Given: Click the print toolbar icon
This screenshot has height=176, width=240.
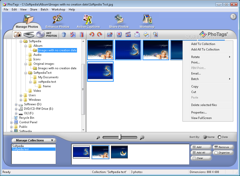Looking at the screenshot, I should click(146, 34).
